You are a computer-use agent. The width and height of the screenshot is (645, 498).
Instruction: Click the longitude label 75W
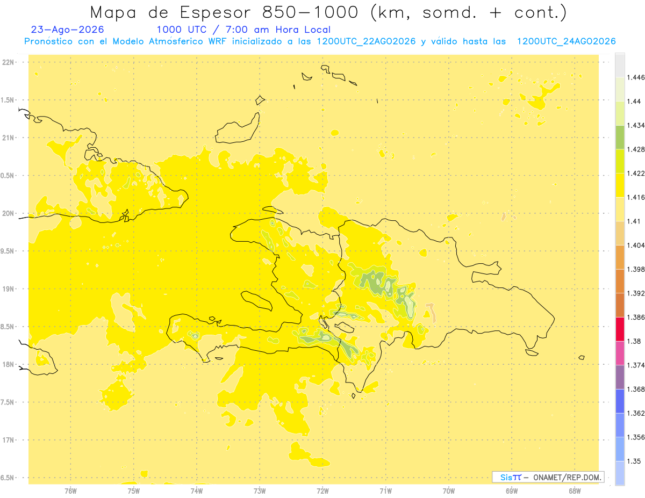(x=133, y=491)
